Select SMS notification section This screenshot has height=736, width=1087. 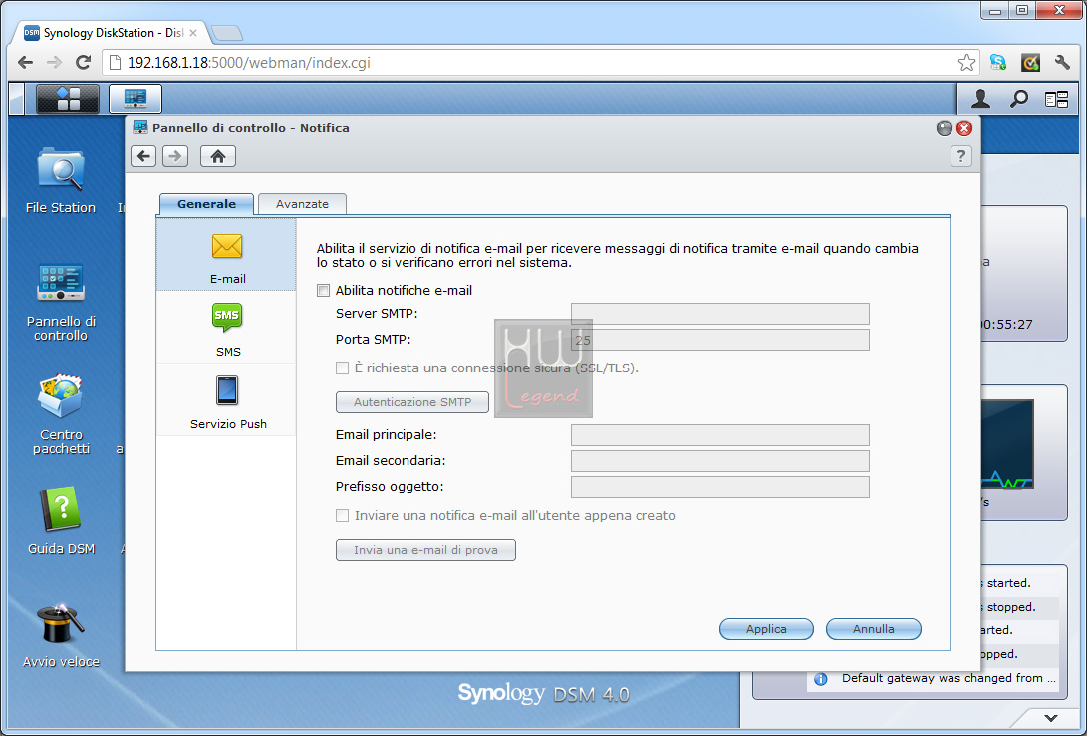pos(227,328)
